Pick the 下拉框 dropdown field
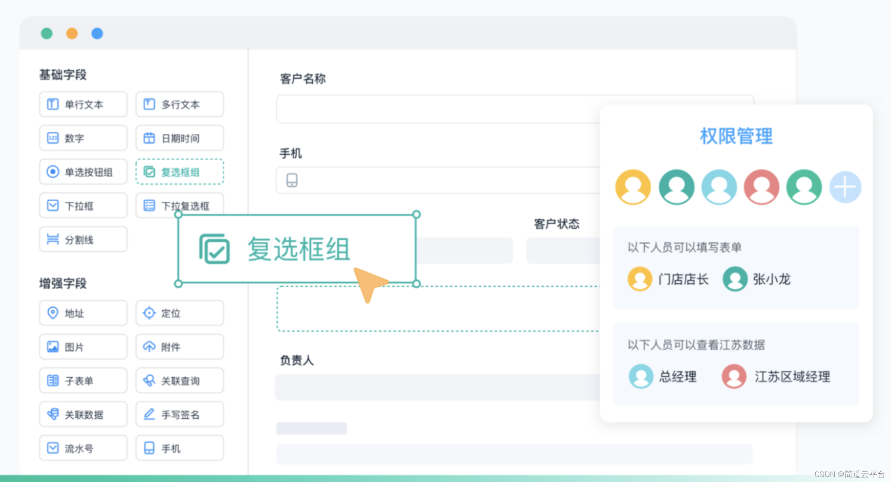The height and width of the screenshot is (482, 891). [83, 205]
